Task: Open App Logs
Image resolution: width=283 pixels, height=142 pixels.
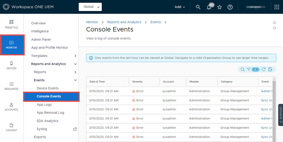Action: [x=44, y=105]
